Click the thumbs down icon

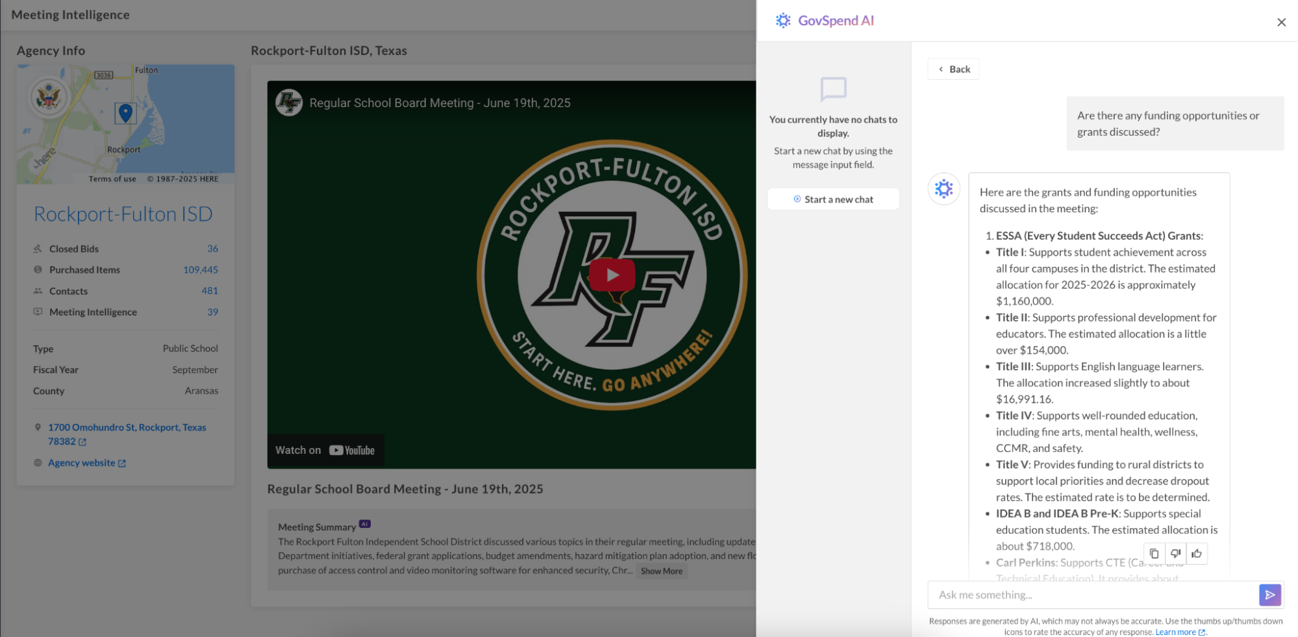click(x=1175, y=554)
